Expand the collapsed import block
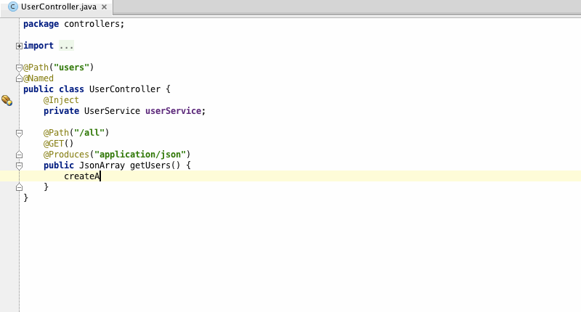The image size is (581, 312). [19, 46]
